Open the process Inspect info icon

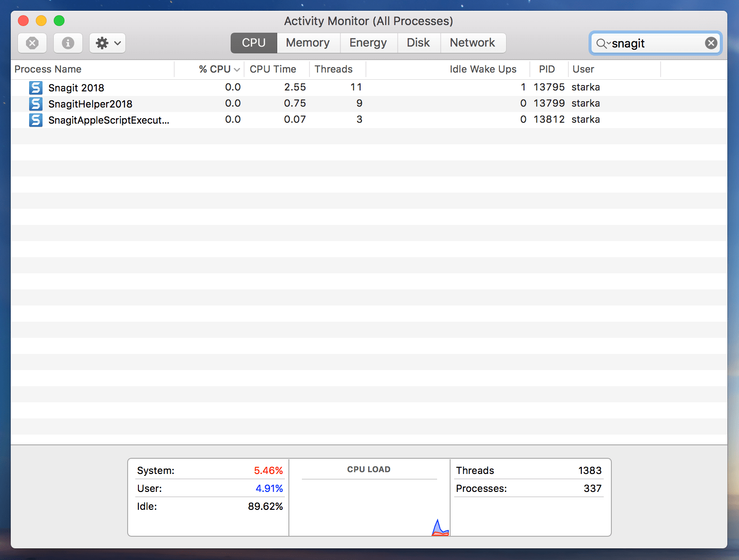68,43
